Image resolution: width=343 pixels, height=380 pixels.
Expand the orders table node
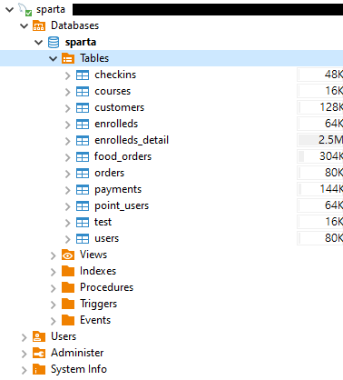(x=68, y=174)
